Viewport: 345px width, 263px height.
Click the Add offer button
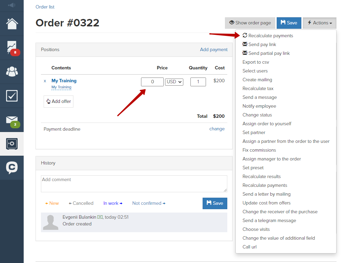click(59, 101)
